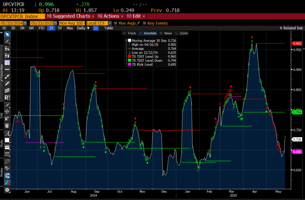Select the dotted lasso mode tool

[x=7, y=162]
